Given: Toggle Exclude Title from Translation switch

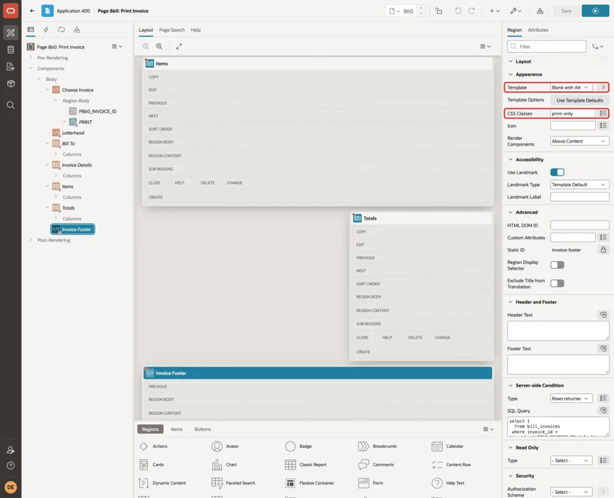Looking at the screenshot, I should coord(557,283).
